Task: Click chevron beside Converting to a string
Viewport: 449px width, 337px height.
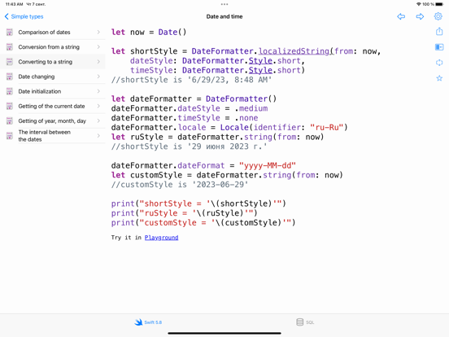Action: click(98, 62)
